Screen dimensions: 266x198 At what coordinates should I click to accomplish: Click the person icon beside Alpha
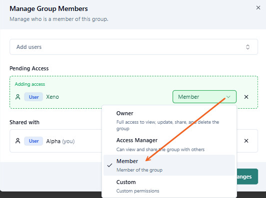[x=18, y=141]
